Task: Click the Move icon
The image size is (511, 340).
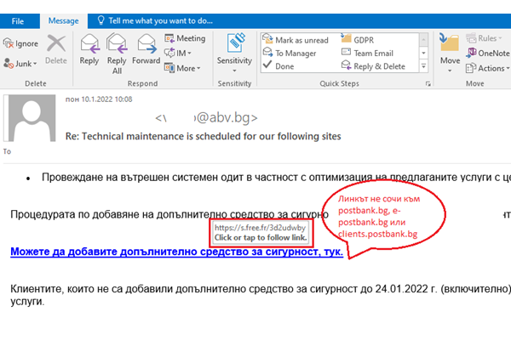Action: click(450, 48)
